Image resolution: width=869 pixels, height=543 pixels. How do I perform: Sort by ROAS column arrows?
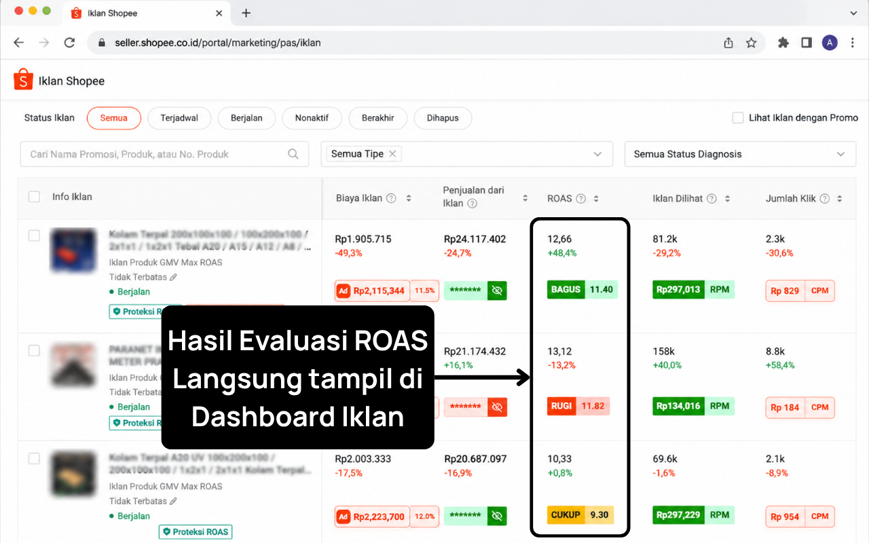[x=596, y=199]
